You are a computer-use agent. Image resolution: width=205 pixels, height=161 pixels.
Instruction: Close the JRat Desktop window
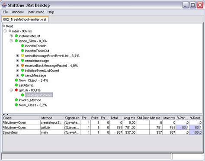point(200,5)
